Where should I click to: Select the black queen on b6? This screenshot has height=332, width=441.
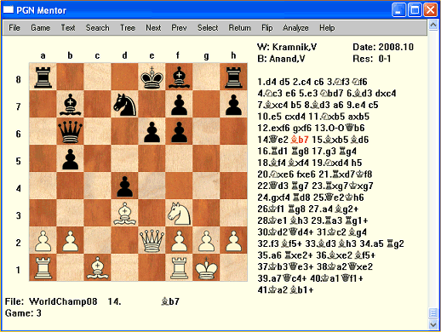click(70, 131)
